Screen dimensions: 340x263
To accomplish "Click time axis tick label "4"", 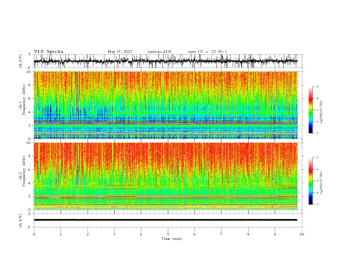I will 141,234.
